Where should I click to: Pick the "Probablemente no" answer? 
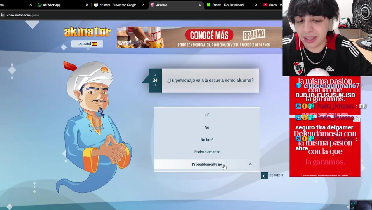207,164
